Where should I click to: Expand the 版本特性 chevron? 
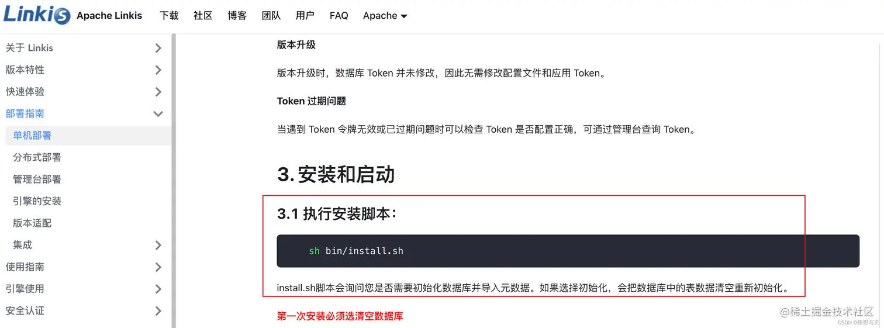[x=158, y=70]
